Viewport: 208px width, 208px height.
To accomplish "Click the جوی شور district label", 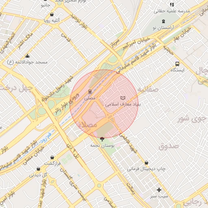I will tap(193, 119).
